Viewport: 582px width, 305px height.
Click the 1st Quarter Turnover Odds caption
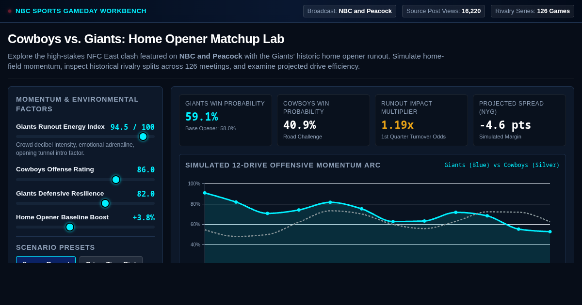point(413,137)
